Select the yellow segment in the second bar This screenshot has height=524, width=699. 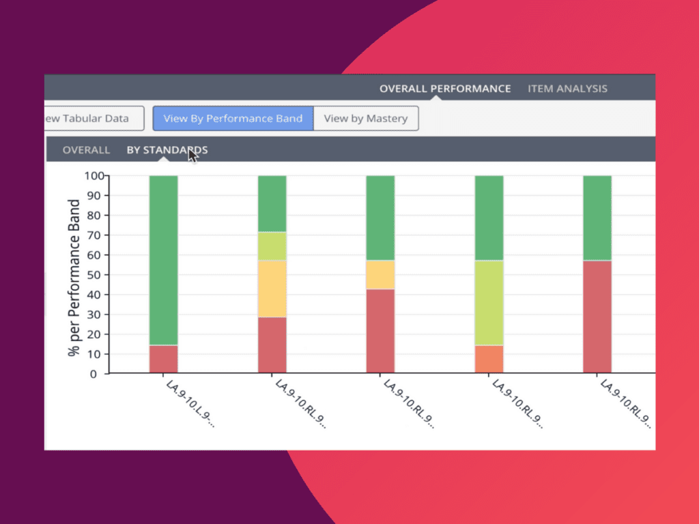pos(272,289)
